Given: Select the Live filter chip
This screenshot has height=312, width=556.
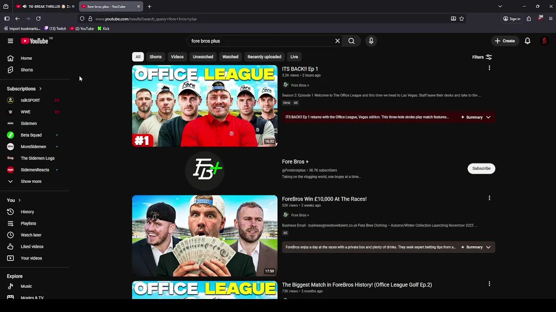Looking at the screenshot, I should [x=294, y=57].
